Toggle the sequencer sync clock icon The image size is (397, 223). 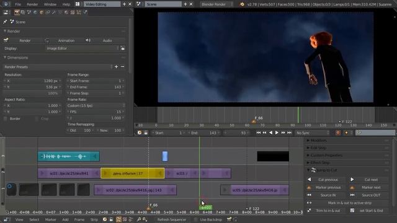[105, 219]
